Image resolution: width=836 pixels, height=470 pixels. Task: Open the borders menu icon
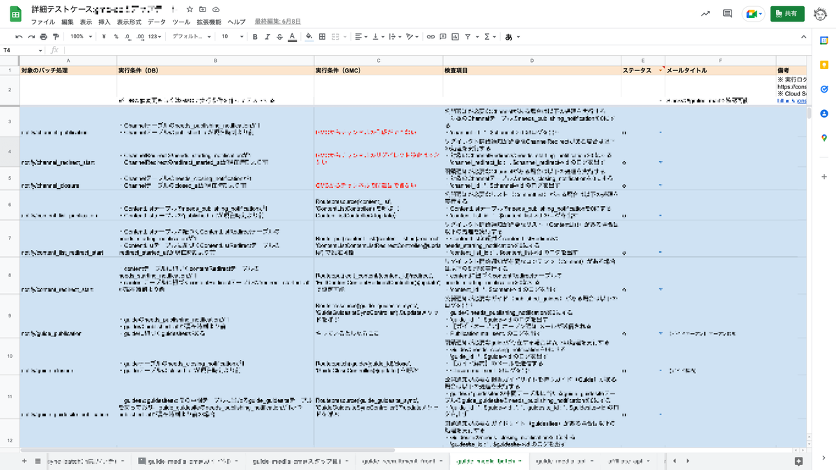click(321, 36)
